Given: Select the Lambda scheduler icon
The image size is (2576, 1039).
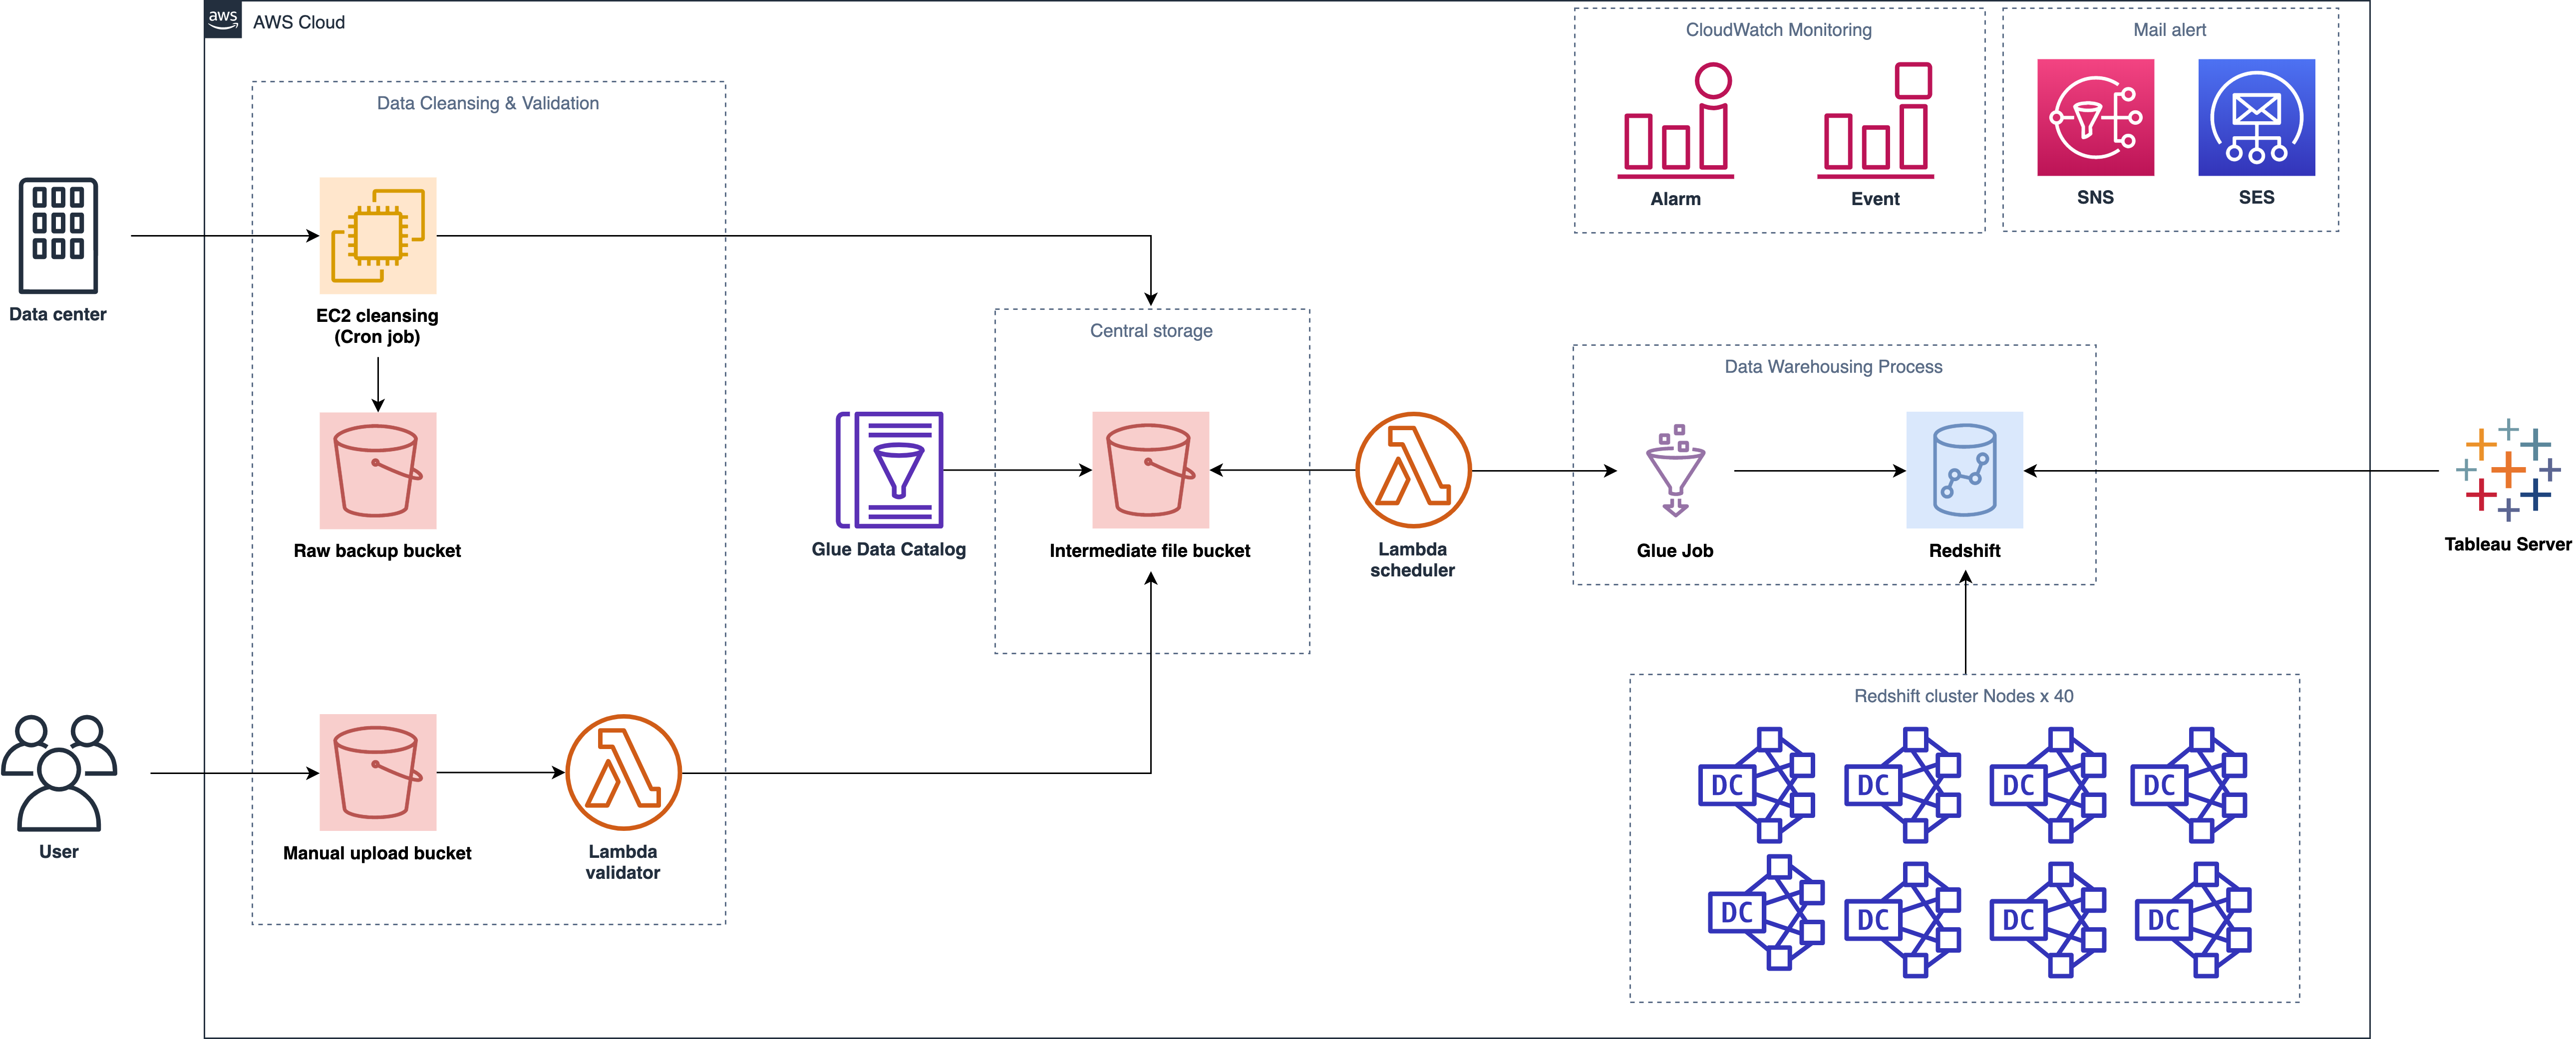Looking at the screenshot, I should [x=1413, y=470].
